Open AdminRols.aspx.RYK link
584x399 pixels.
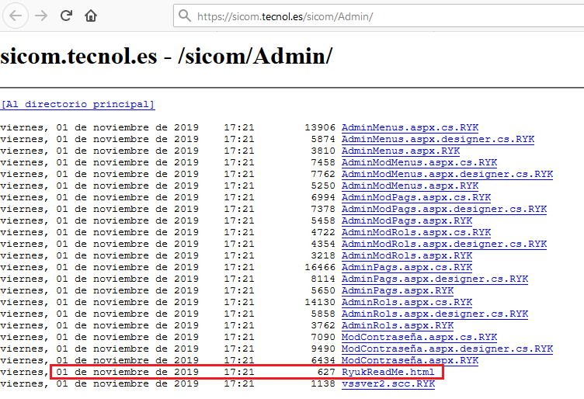(x=398, y=326)
